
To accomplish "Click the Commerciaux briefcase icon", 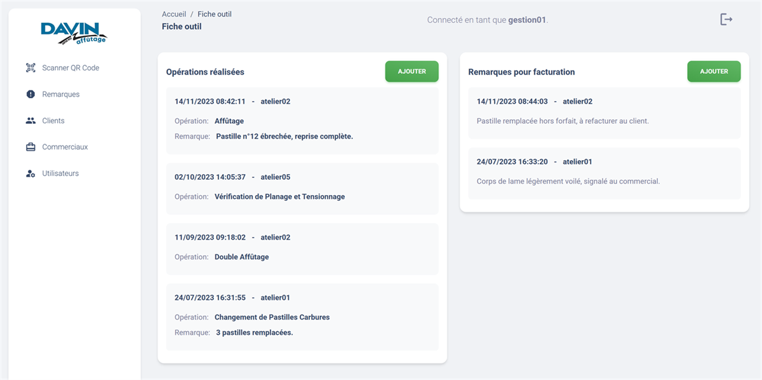I will coord(30,147).
